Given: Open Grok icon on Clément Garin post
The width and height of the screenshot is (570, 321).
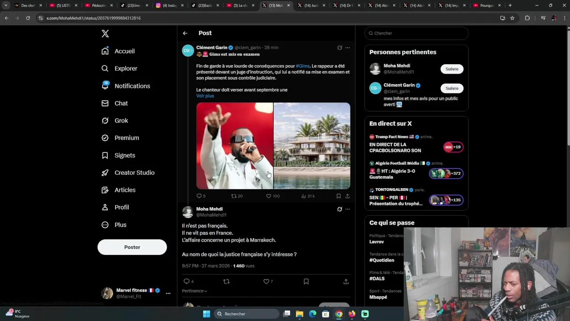Looking at the screenshot, I should (340, 48).
